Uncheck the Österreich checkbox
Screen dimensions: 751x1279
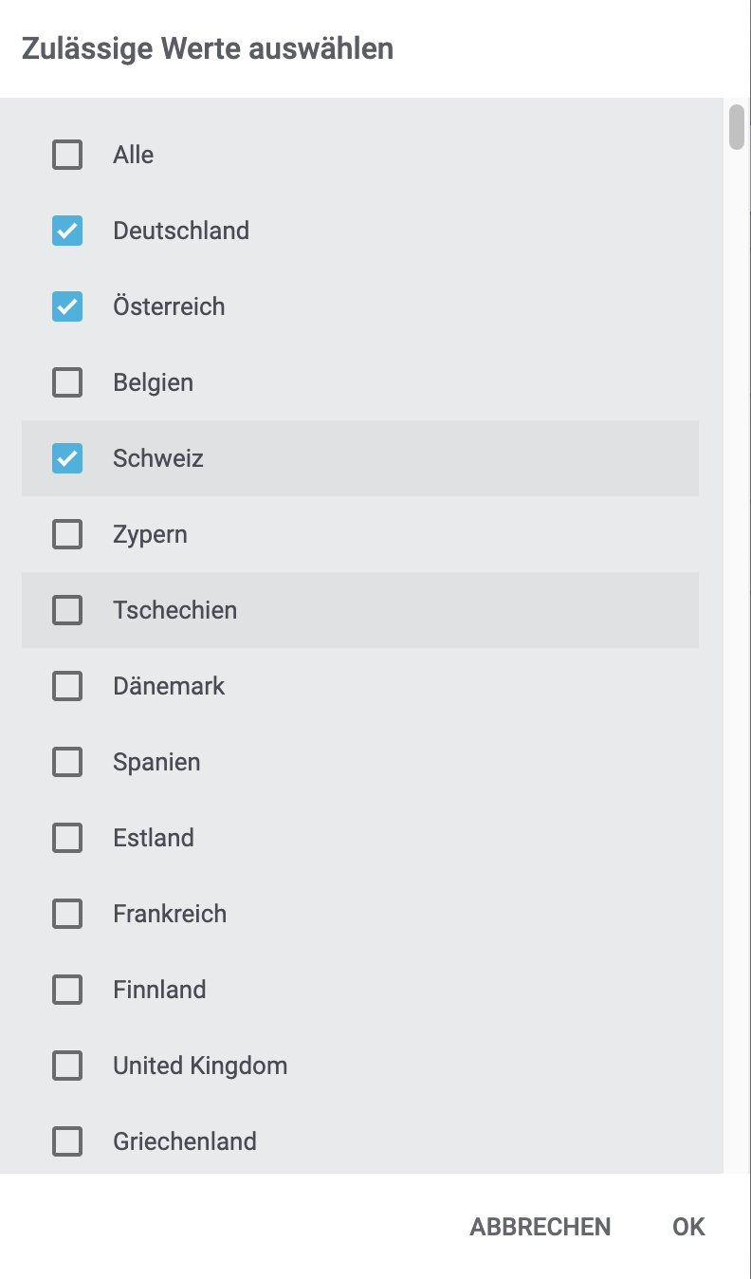[x=67, y=306]
